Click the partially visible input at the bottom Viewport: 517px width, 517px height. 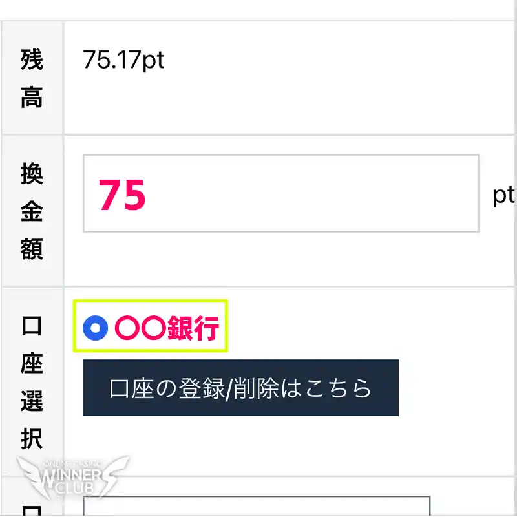(258, 507)
